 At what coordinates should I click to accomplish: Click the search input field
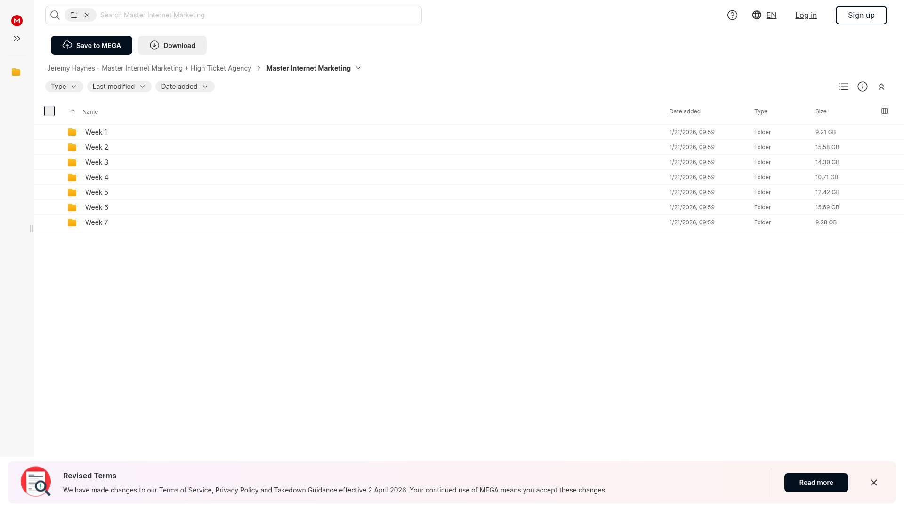(259, 15)
